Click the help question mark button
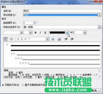103x94 pixels. pyautogui.click(x=91, y=1)
